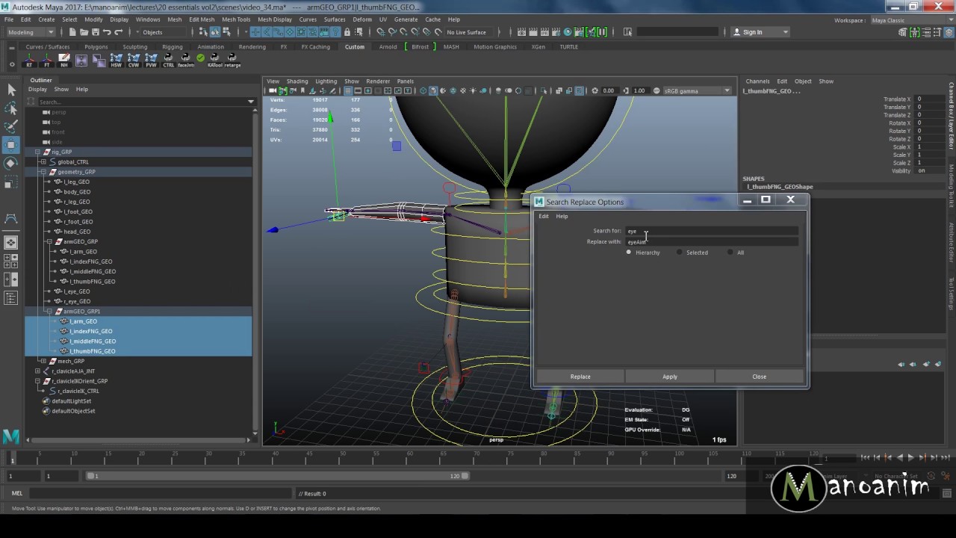Viewport: 956px width, 538px height.
Task: Collapse the rig_GRP node
Action: point(37,152)
